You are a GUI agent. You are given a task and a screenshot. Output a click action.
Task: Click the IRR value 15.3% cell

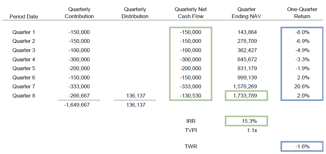246,121
